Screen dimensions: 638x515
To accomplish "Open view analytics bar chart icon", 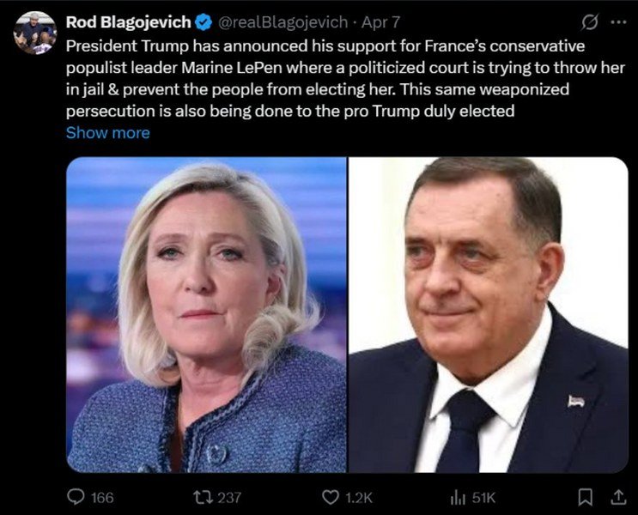I will (458, 497).
